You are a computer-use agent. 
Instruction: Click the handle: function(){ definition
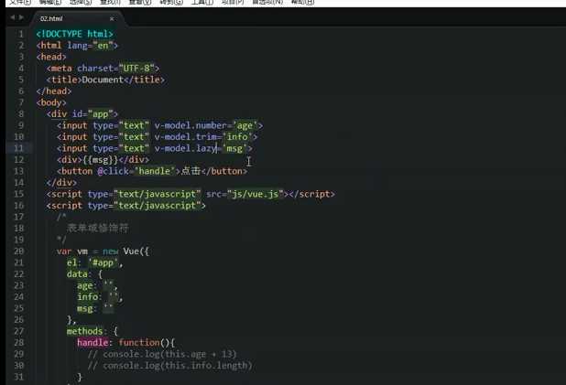pos(126,342)
